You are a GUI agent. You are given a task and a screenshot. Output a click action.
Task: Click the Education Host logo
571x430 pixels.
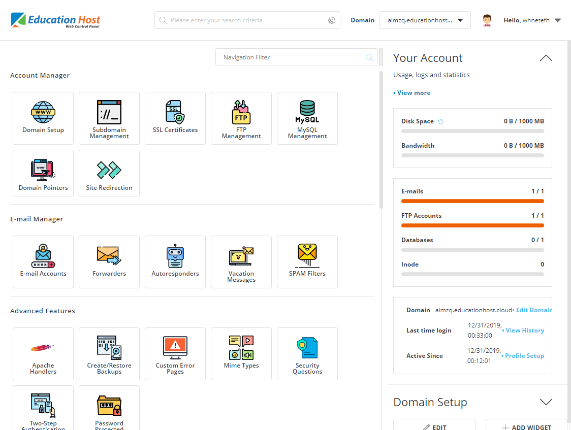(x=55, y=20)
